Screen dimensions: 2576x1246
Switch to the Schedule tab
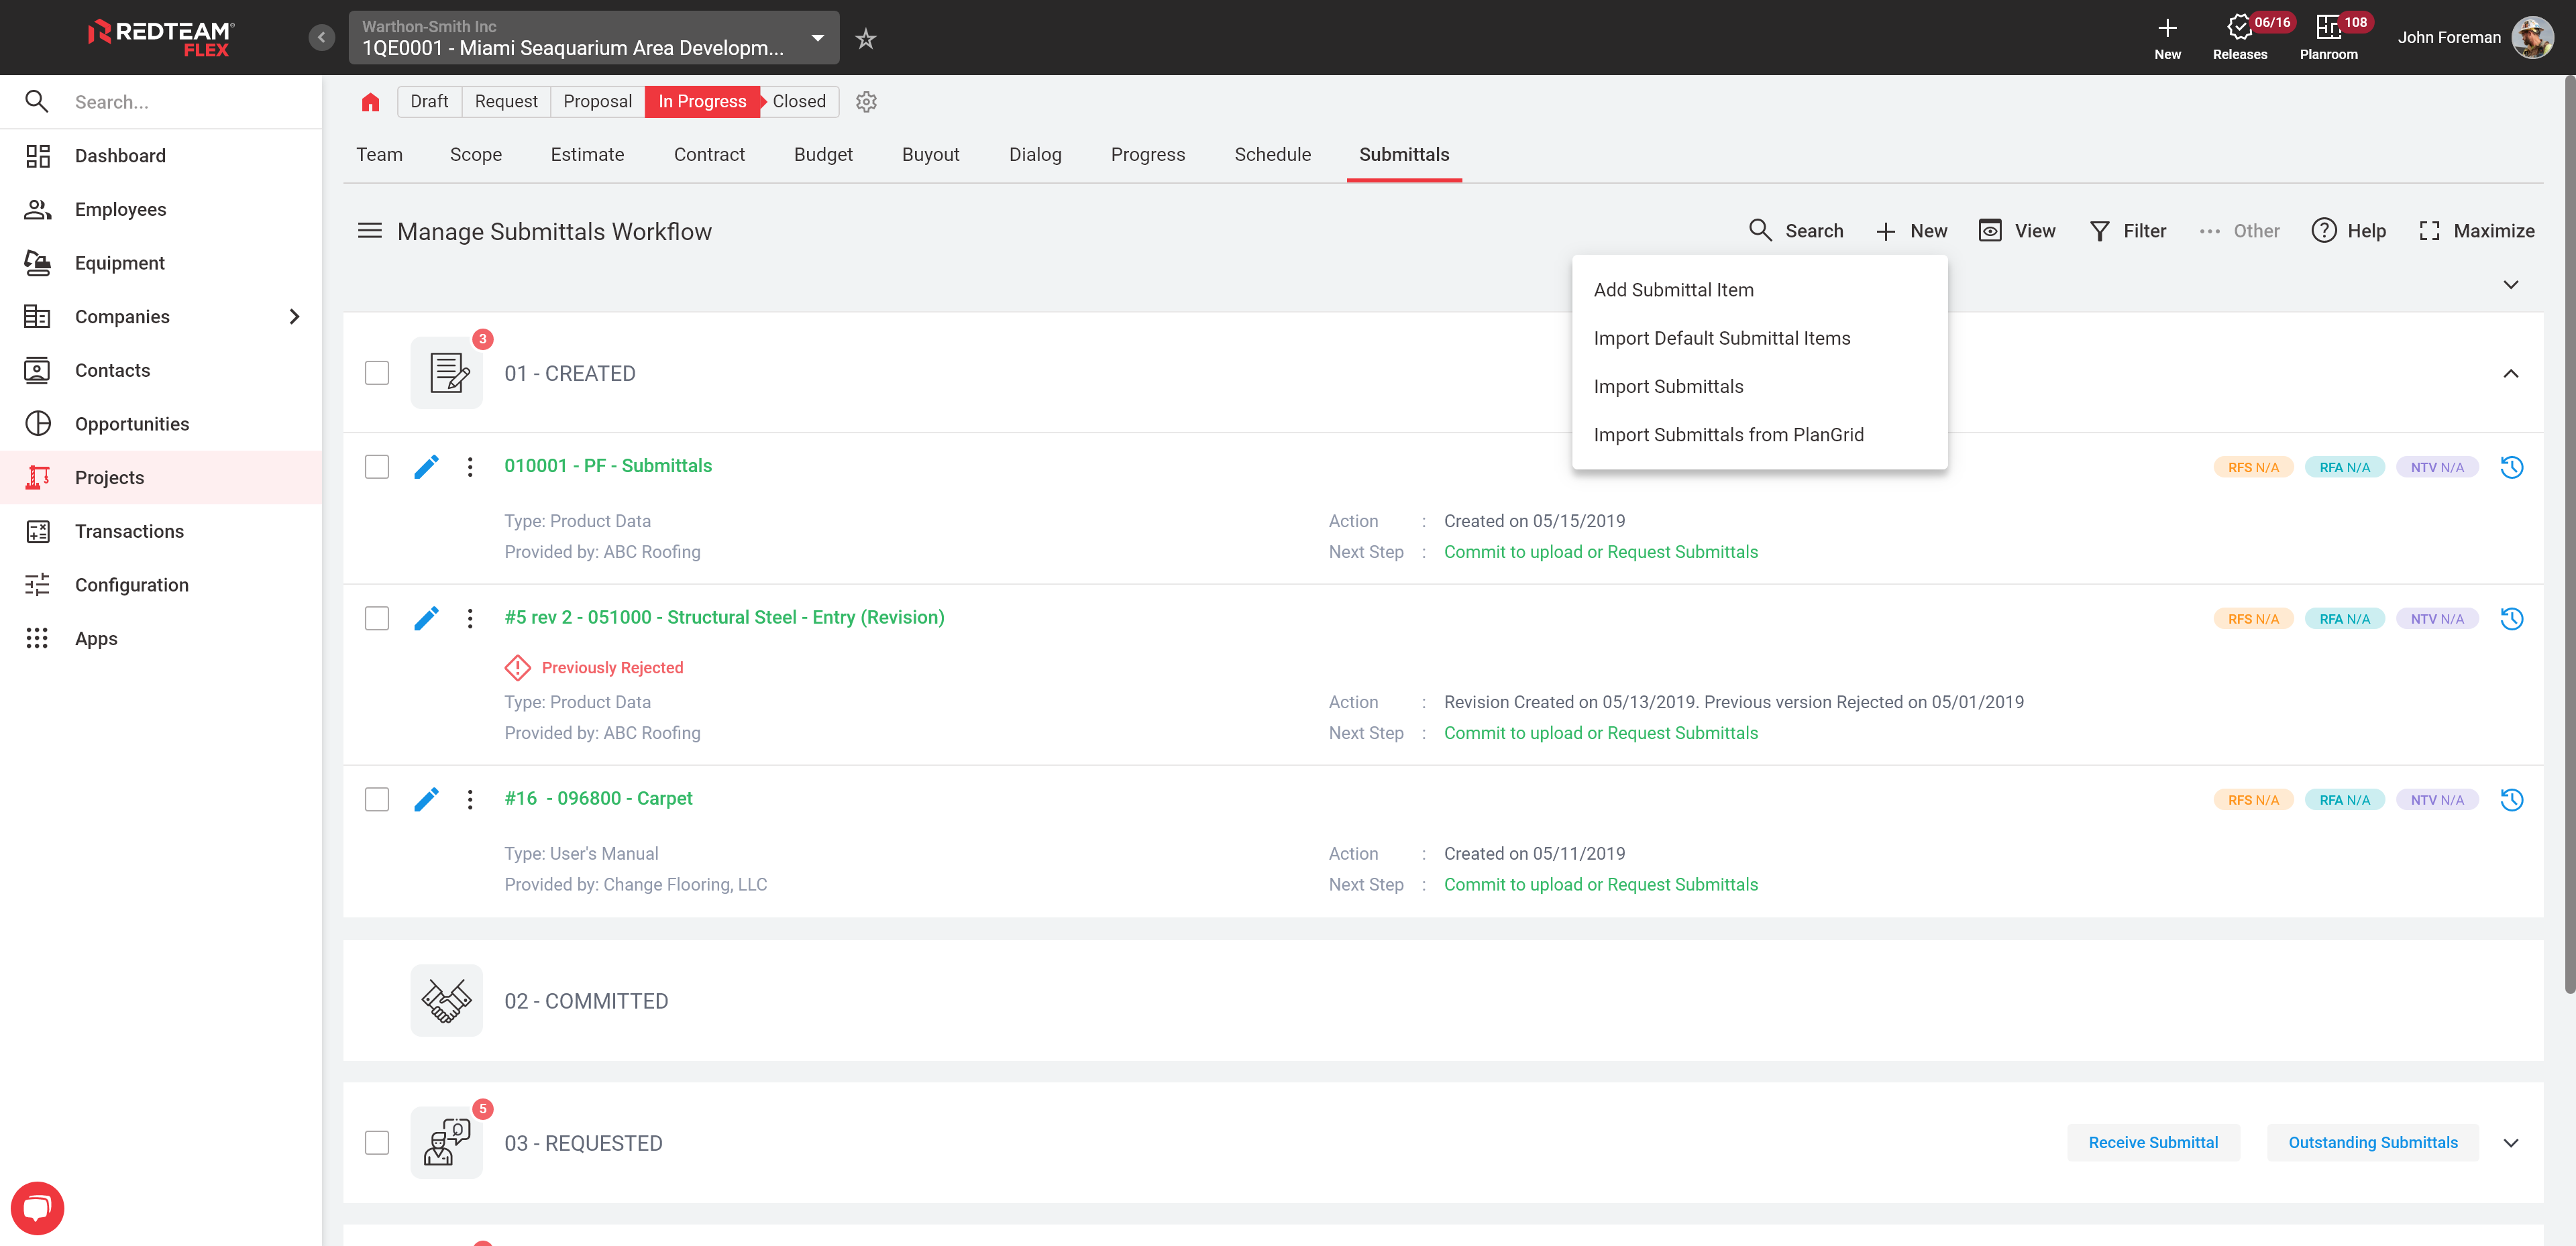tap(1273, 154)
